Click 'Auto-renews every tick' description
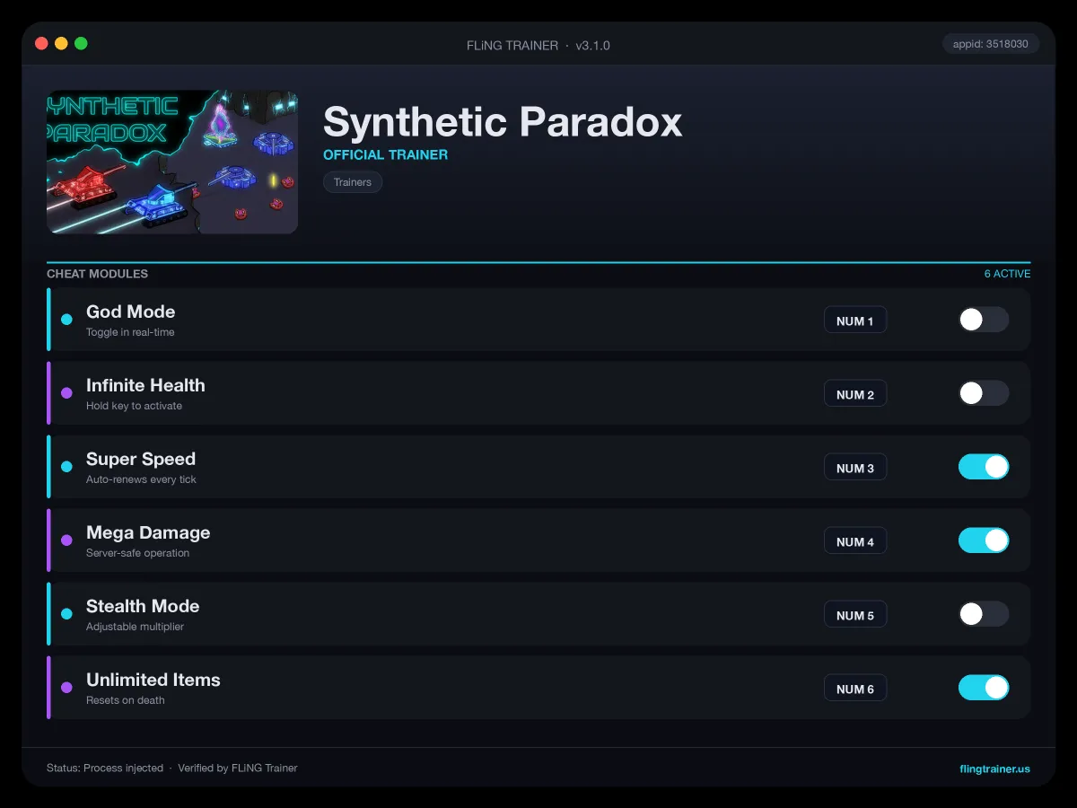 tap(141, 479)
